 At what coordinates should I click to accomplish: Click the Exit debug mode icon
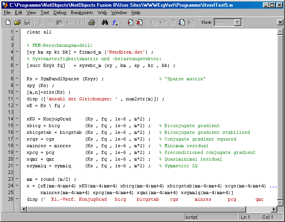point(191,22)
